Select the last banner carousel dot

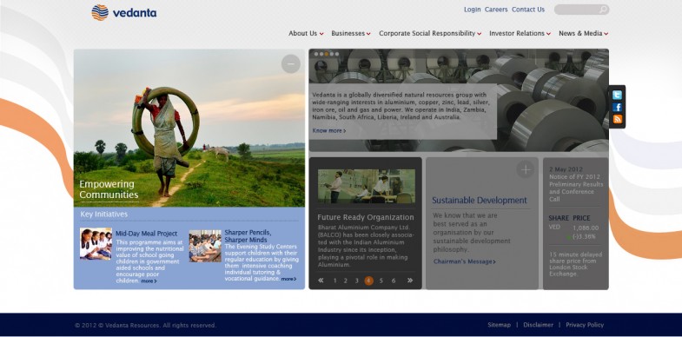click(x=336, y=55)
